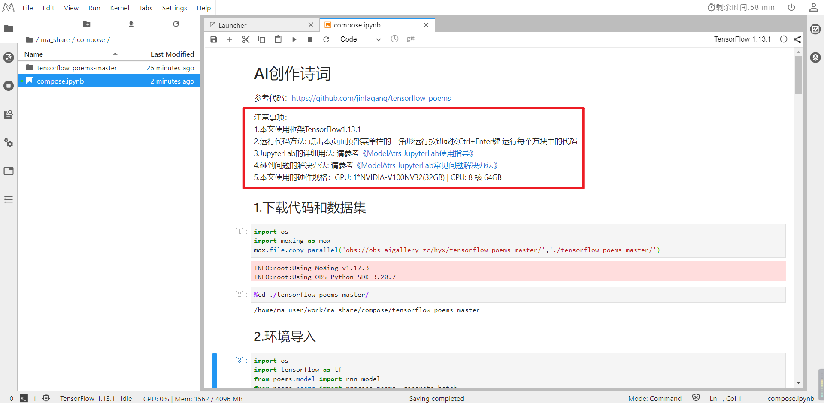Open the cell type Code dropdown
The height and width of the screenshot is (403, 824).
[360, 39]
